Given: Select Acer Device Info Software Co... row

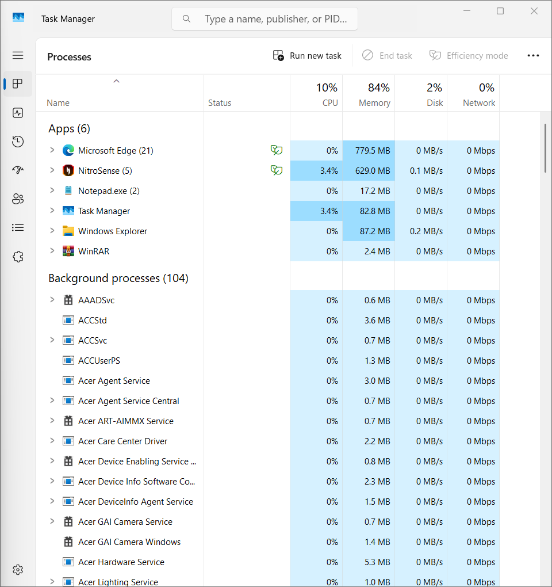Looking at the screenshot, I should [267, 482].
